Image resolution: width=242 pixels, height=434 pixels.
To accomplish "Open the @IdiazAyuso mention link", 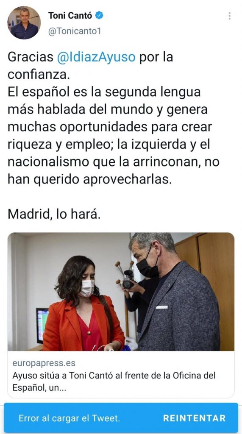I will (96, 57).
